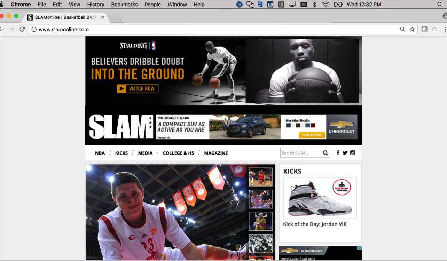
Task: Open the View menu
Action: pos(74,5)
